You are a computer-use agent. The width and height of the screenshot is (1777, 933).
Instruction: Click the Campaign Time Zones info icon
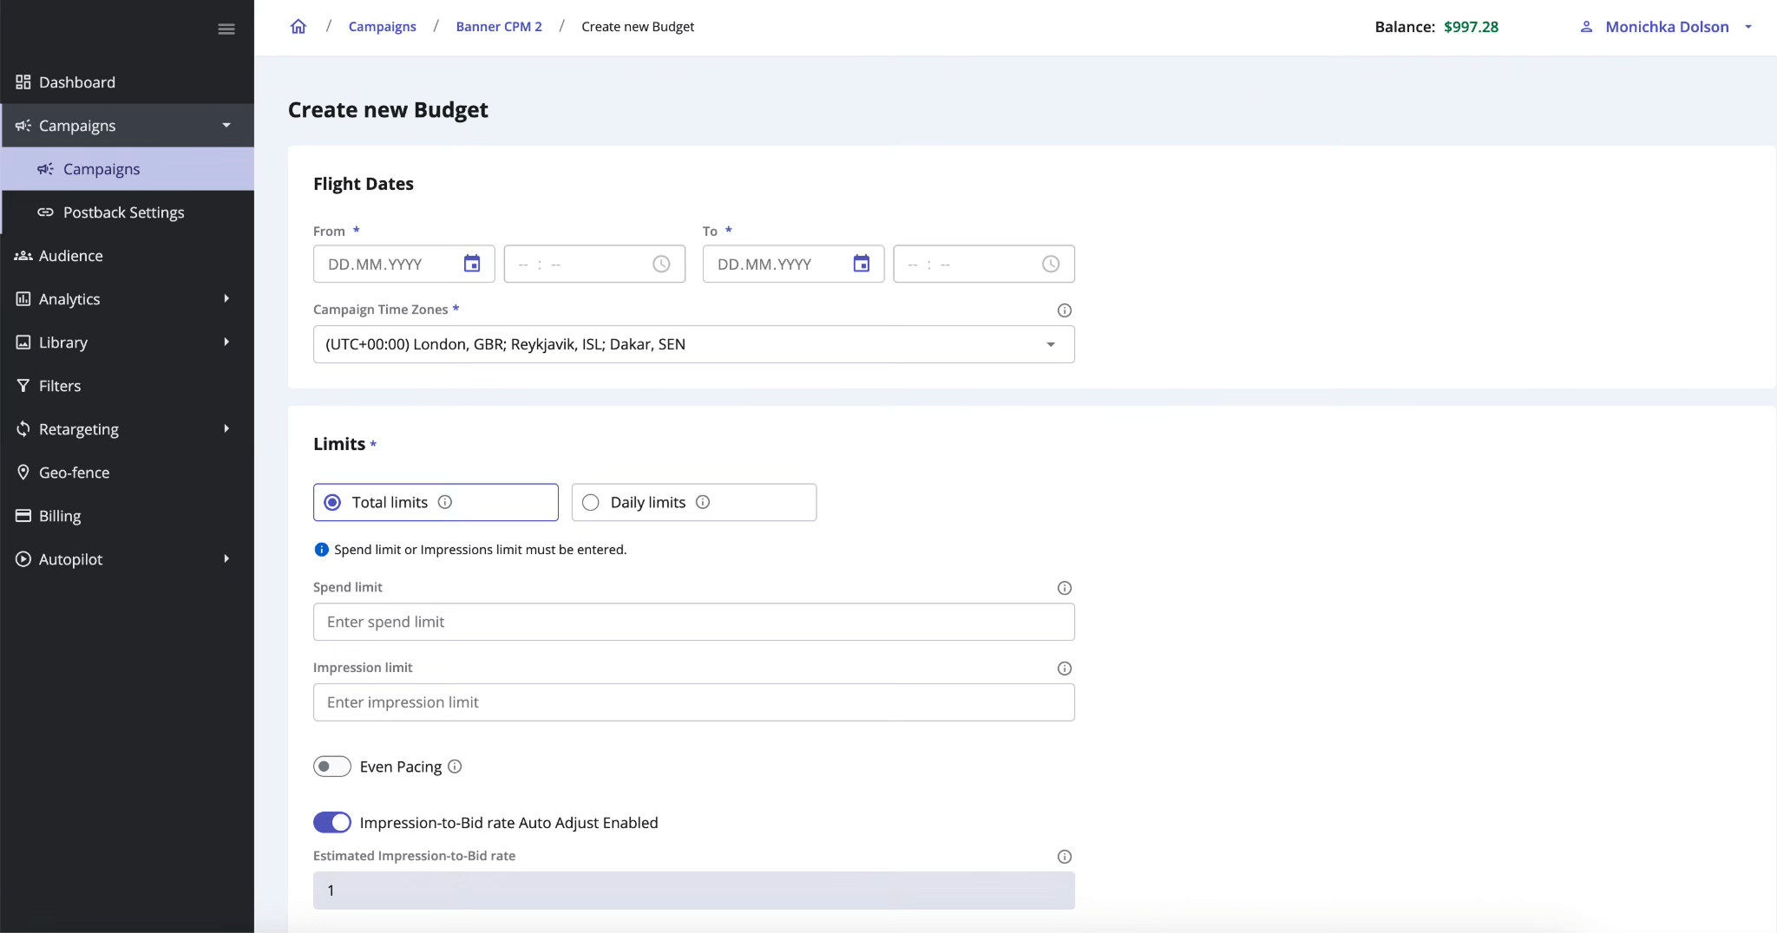pos(1063,310)
